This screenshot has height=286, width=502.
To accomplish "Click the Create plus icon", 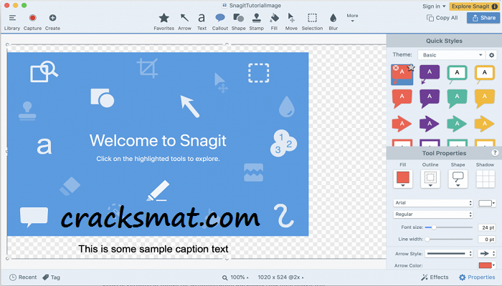I will 52,18.
